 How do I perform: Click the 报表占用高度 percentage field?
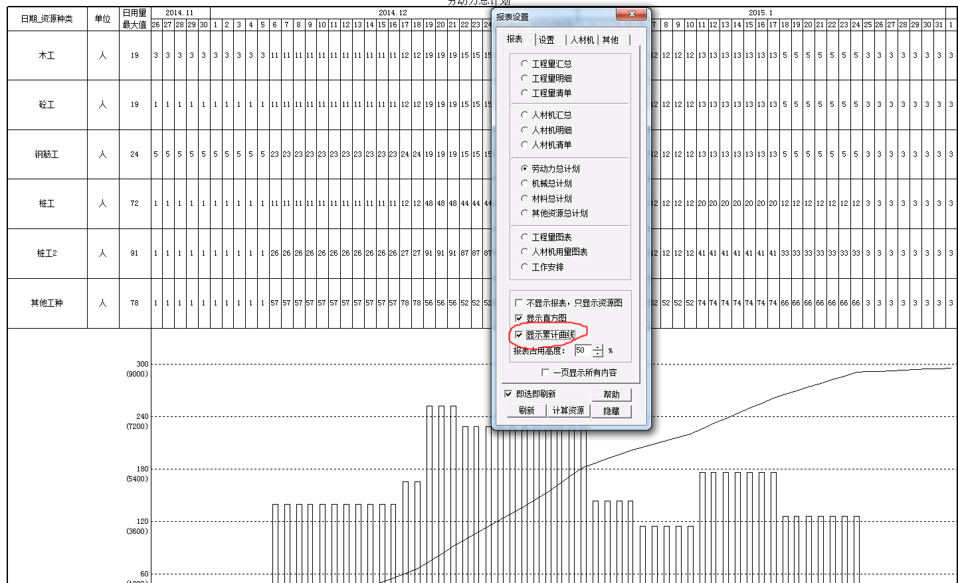pos(583,350)
